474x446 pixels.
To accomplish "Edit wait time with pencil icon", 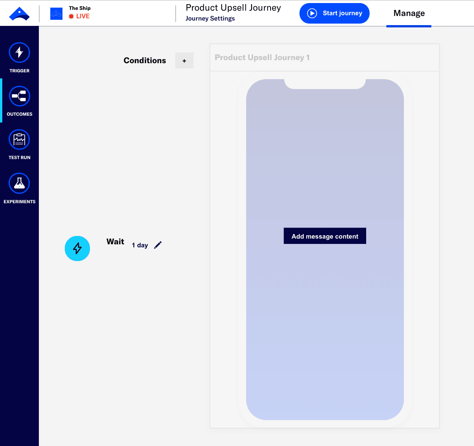I will point(158,245).
